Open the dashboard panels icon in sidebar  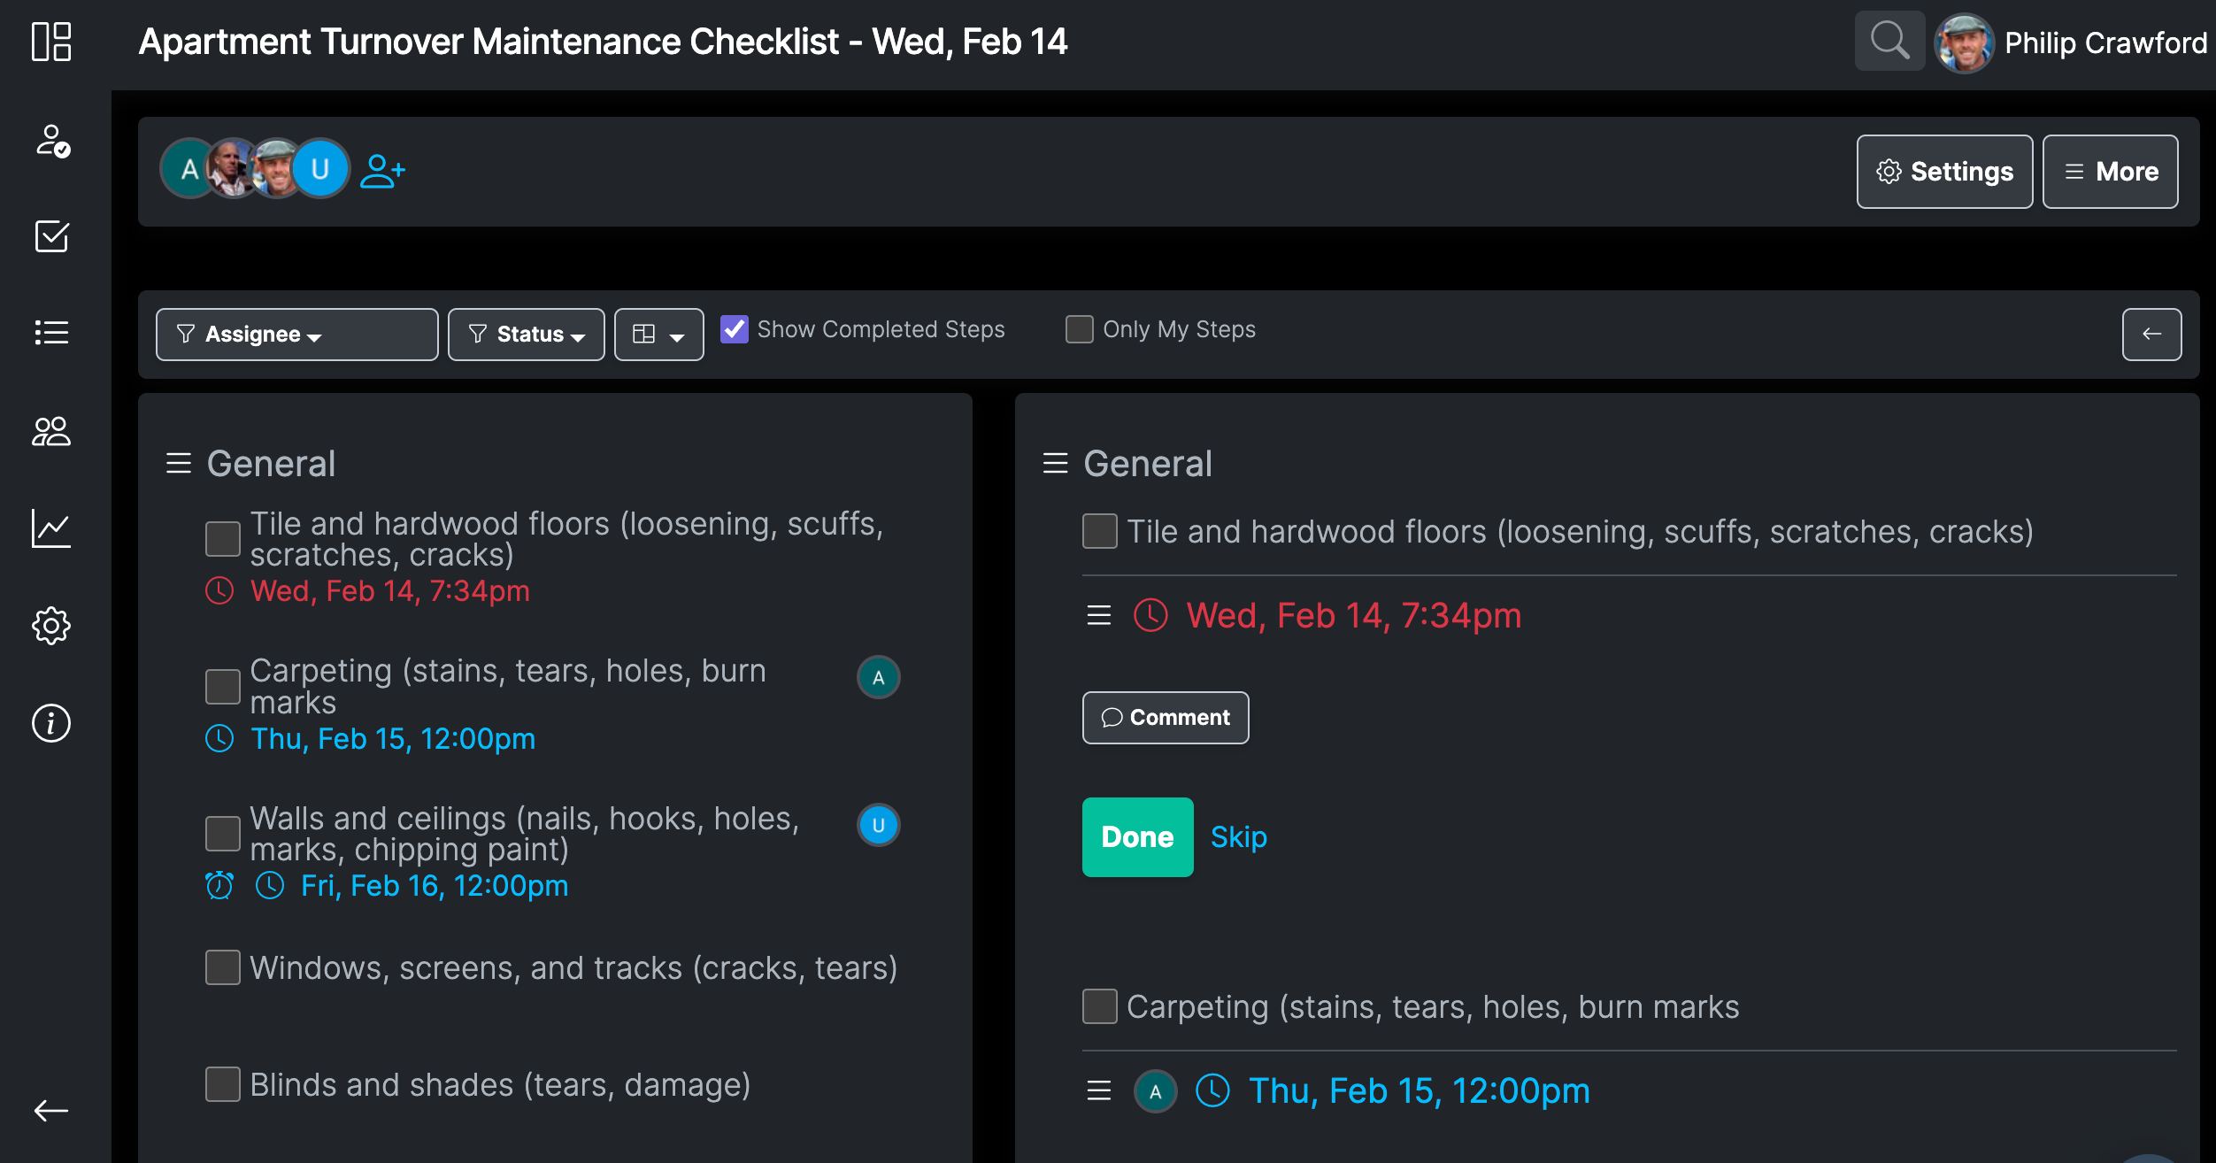(51, 42)
